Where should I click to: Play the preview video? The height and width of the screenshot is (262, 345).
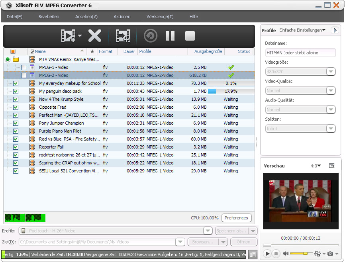click(267, 254)
